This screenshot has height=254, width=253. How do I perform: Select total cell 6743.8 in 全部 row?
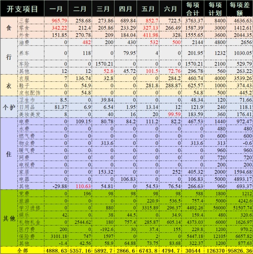click(x=148, y=251)
